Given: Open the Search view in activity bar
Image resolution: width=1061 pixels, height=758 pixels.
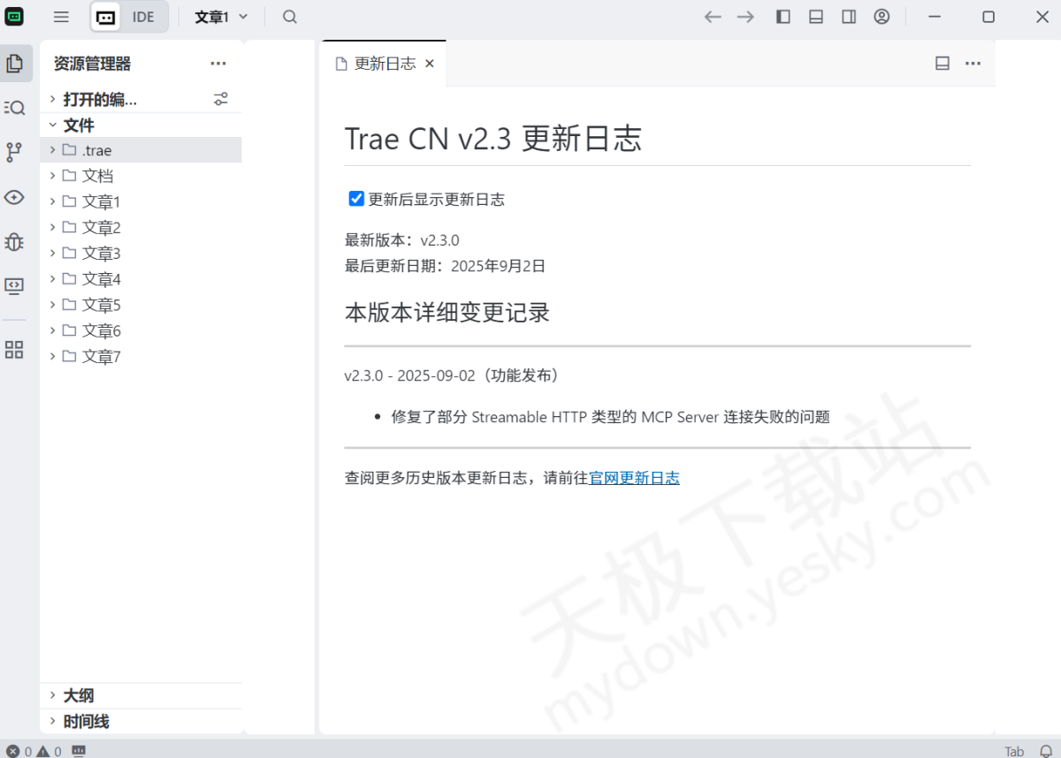Looking at the screenshot, I should pos(14,108).
